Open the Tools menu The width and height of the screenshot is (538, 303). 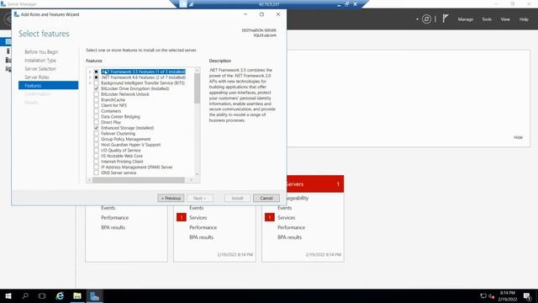pyautogui.click(x=487, y=19)
